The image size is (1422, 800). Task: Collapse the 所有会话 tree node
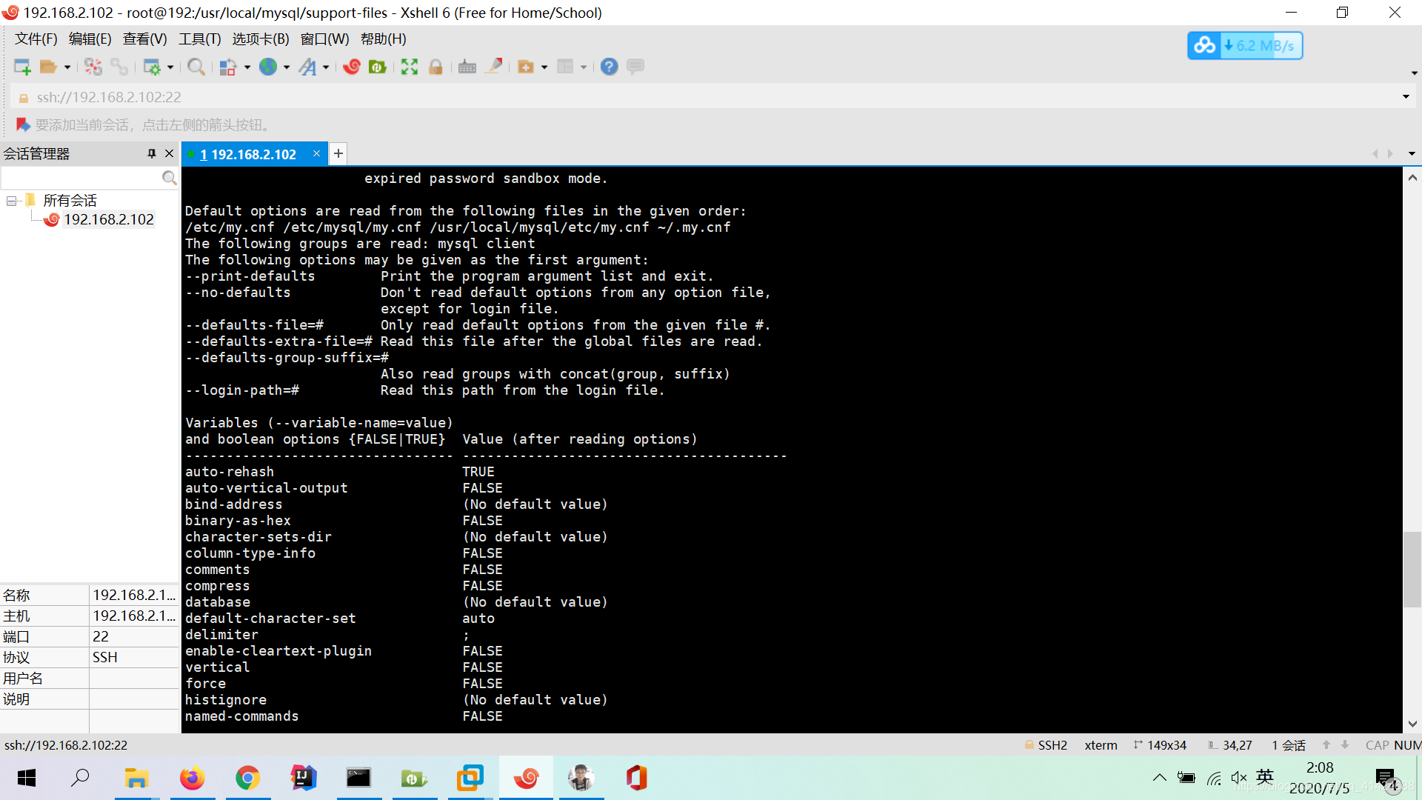pyautogui.click(x=11, y=201)
